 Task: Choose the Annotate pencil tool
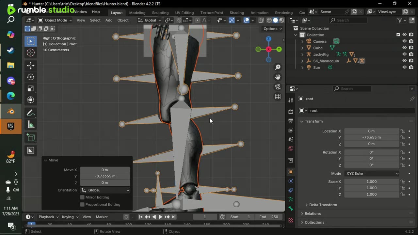point(31,113)
